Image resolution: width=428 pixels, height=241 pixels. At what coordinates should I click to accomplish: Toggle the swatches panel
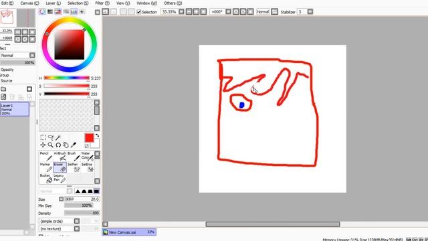click(x=74, y=11)
